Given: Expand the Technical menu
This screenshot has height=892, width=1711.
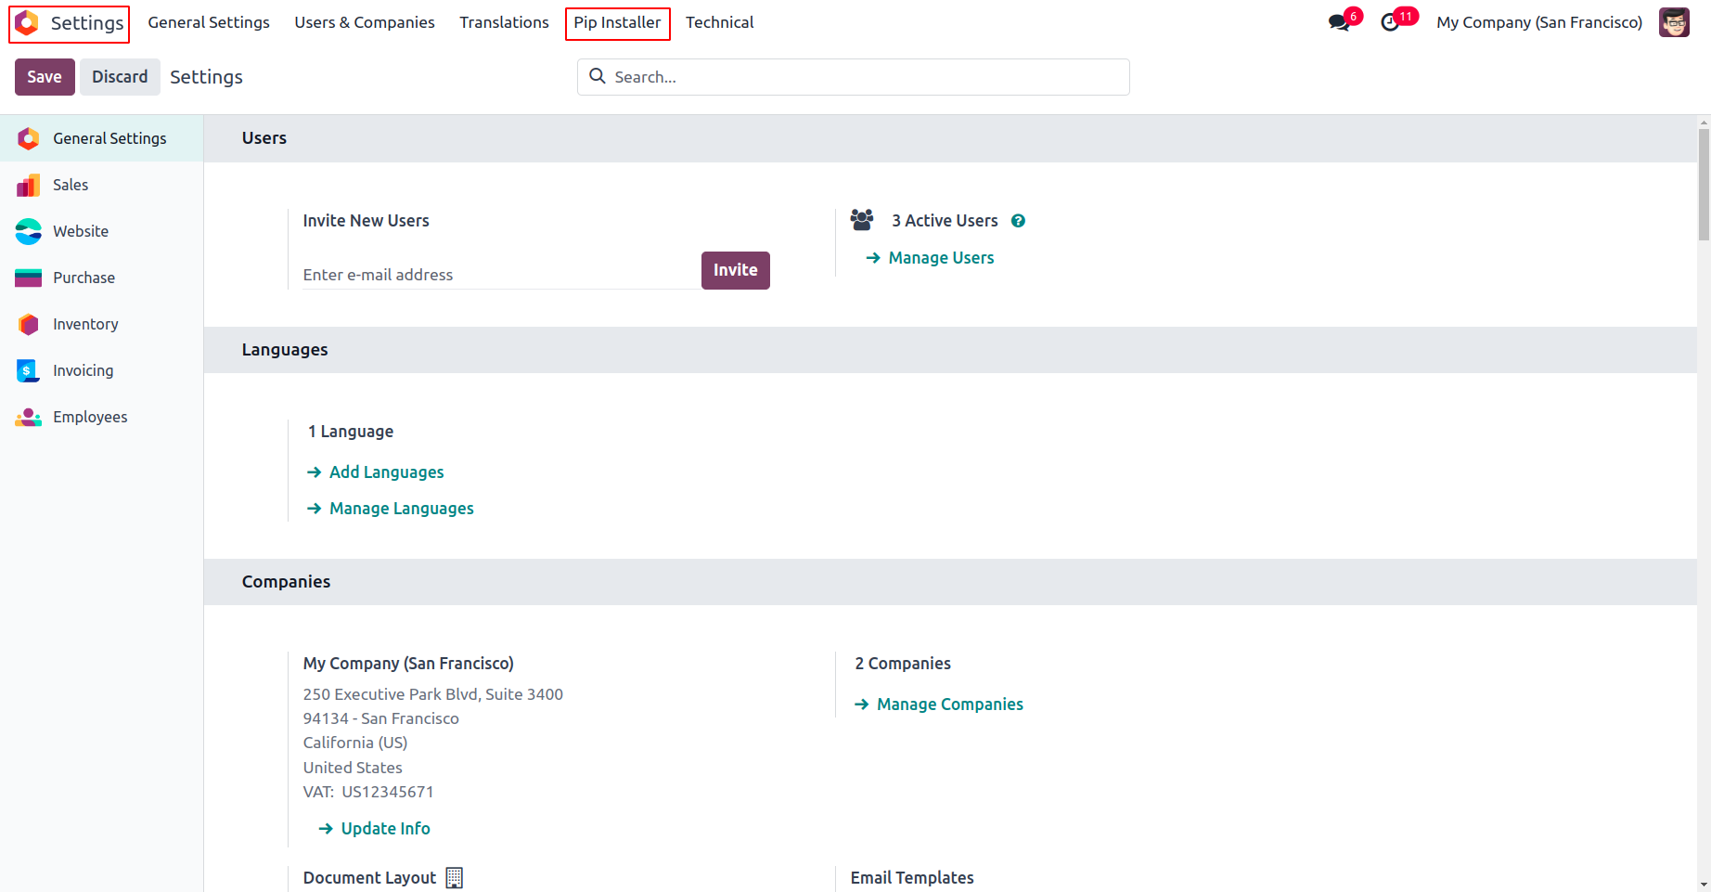Looking at the screenshot, I should click(x=719, y=22).
